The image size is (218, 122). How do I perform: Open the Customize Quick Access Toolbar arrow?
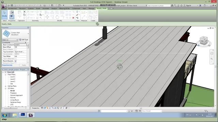(63, 5)
